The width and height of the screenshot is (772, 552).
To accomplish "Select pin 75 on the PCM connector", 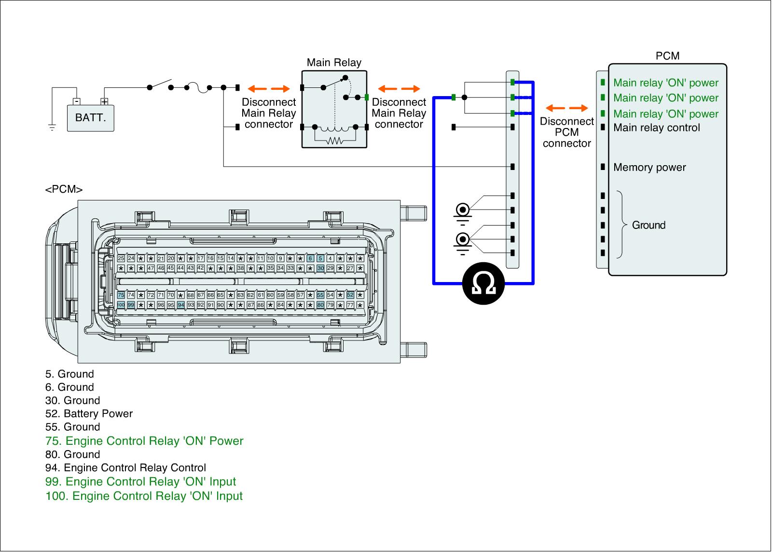I will (121, 295).
